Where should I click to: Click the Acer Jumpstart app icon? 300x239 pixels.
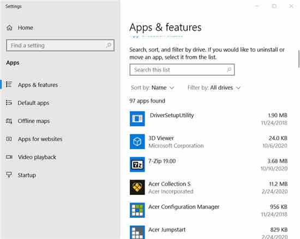pos(137,232)
